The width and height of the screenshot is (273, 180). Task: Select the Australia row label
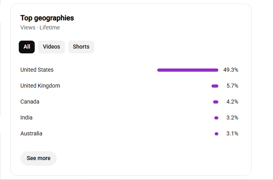32,134
